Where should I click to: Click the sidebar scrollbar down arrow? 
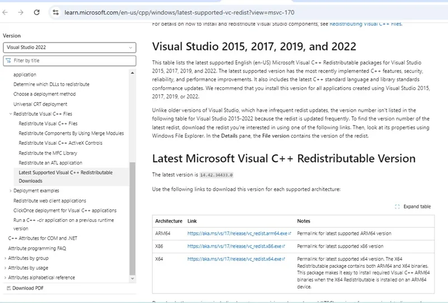pyautogui.click(x=132, y=278)
